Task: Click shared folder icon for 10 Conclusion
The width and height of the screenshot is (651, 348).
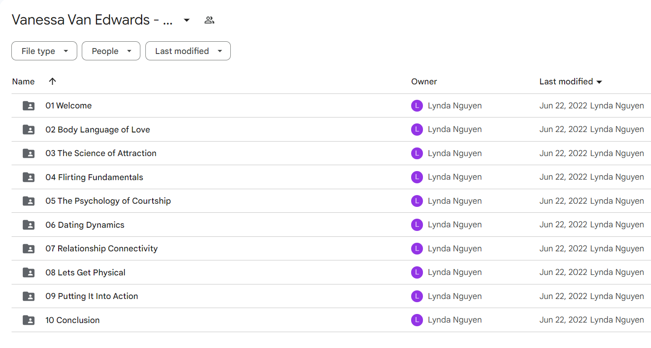Action: 29,320
